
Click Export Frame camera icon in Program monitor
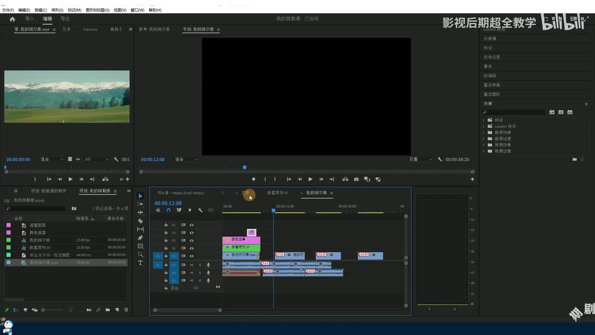(356, 179)
